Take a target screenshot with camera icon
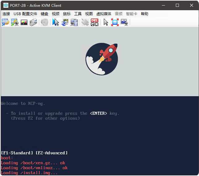The image size is (199, 176). [33, 22]
